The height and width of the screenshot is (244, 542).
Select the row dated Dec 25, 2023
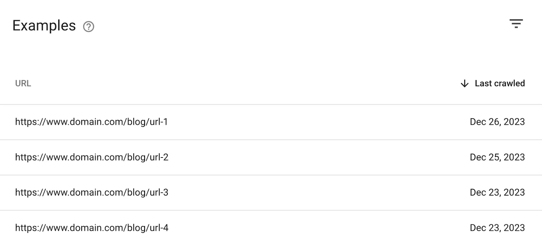[x=92, y=157]
